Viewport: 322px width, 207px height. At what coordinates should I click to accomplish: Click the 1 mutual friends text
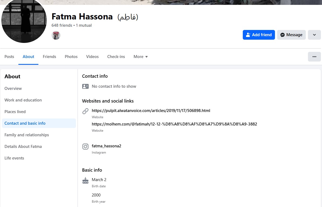(x=84, y=25)
